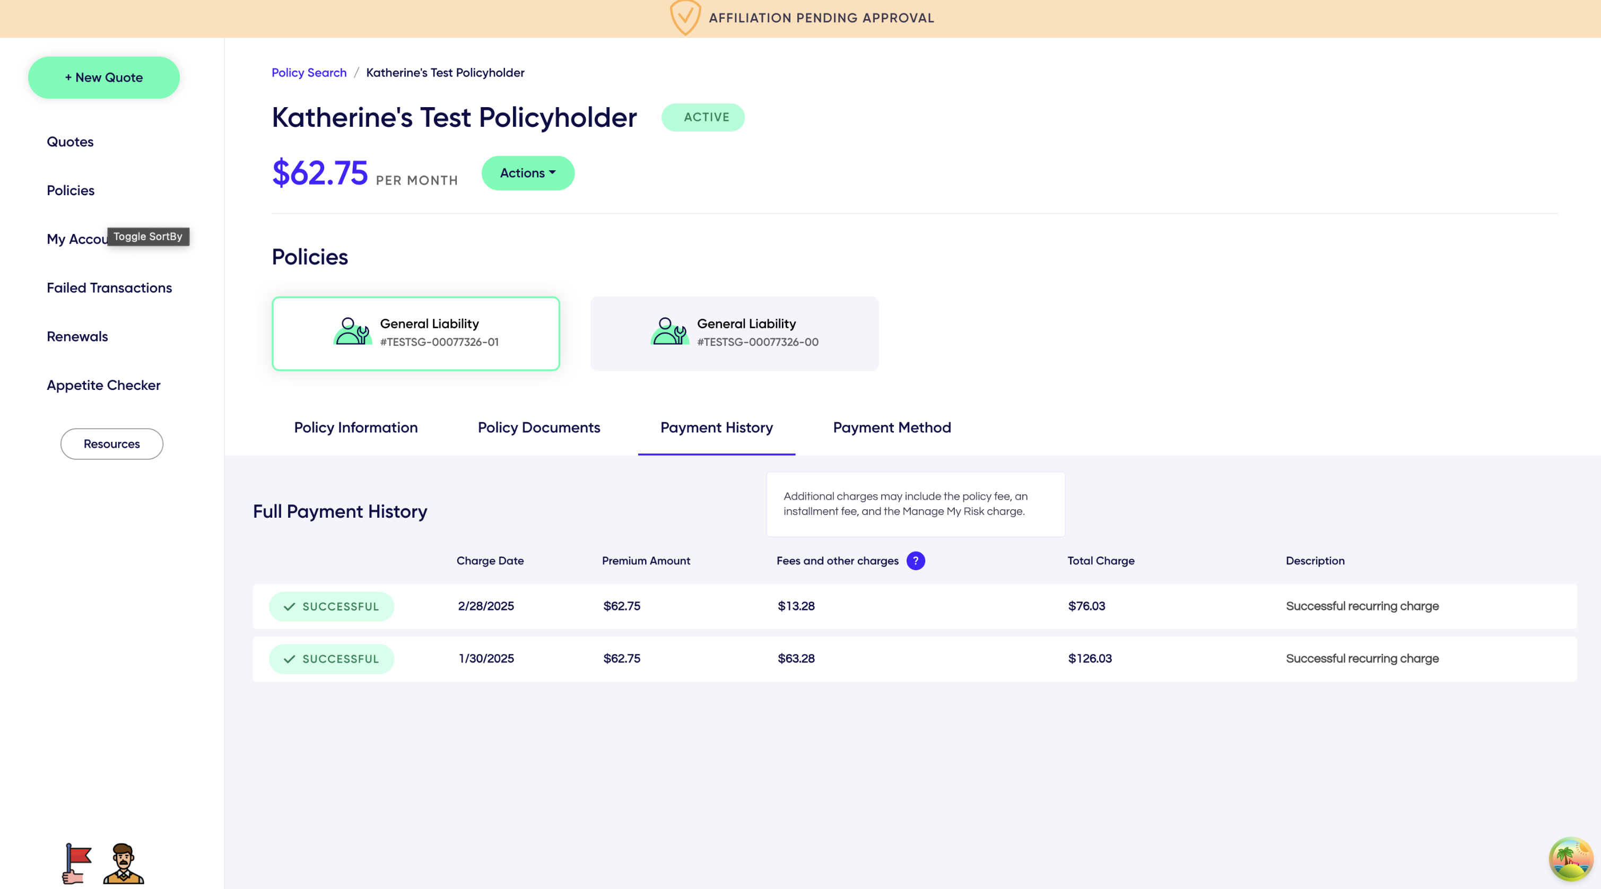Screen dimensions: 1601x889
Task: Open the Resources button
Action: 112,443
